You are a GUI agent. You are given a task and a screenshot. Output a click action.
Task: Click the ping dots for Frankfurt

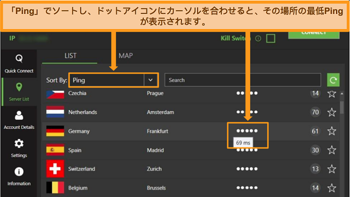[x=247, y=131]
